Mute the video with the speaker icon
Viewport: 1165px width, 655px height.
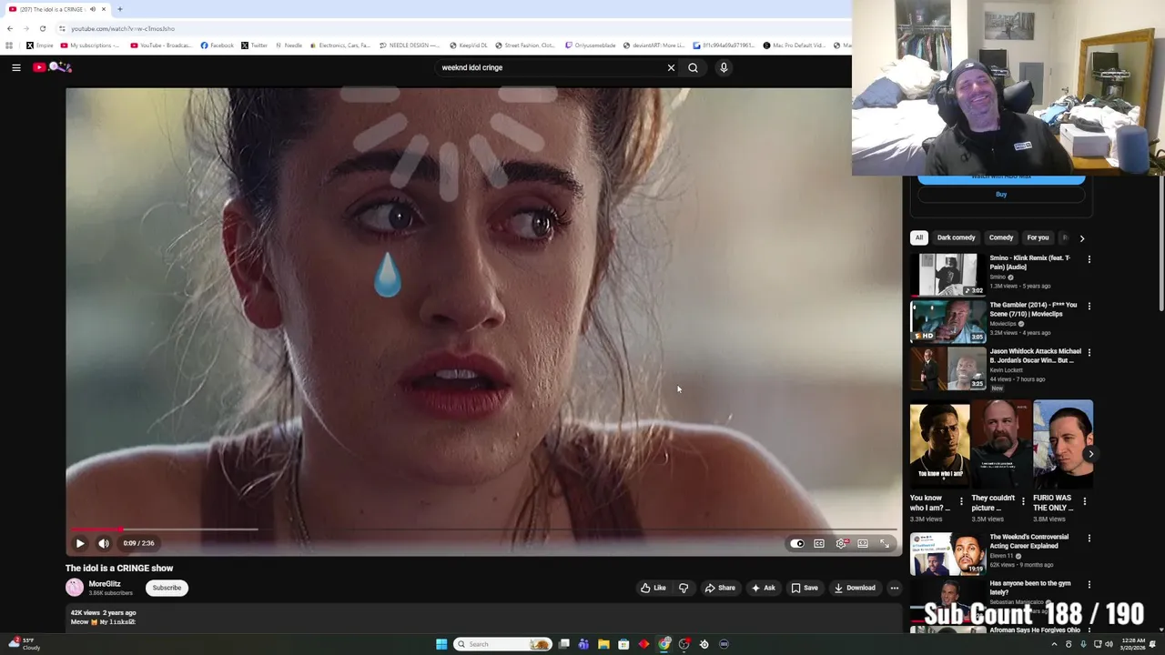click(x=104, y=543)
